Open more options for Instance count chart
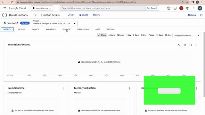The height and width of the screenshot is (115, 205). (x=196, y=88)
